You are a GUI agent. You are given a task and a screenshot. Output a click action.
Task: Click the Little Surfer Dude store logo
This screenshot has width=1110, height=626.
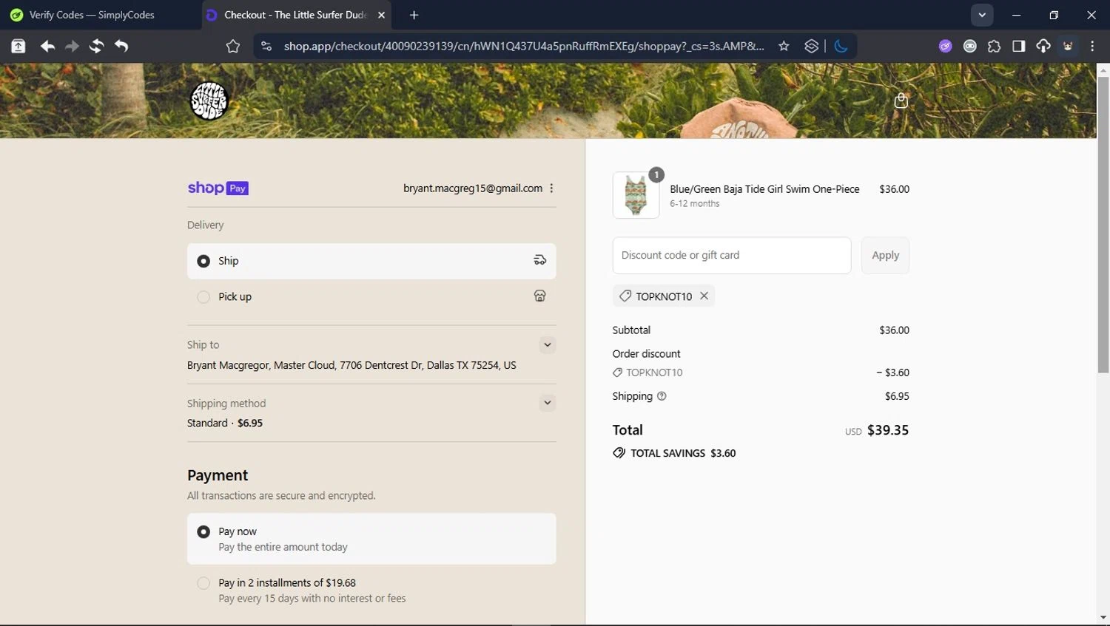tap(209, 101)
